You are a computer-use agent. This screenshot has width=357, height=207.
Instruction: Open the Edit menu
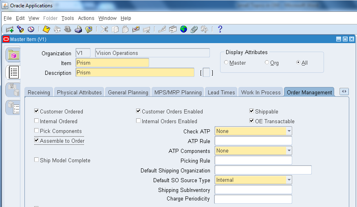[x=20, y=18]
